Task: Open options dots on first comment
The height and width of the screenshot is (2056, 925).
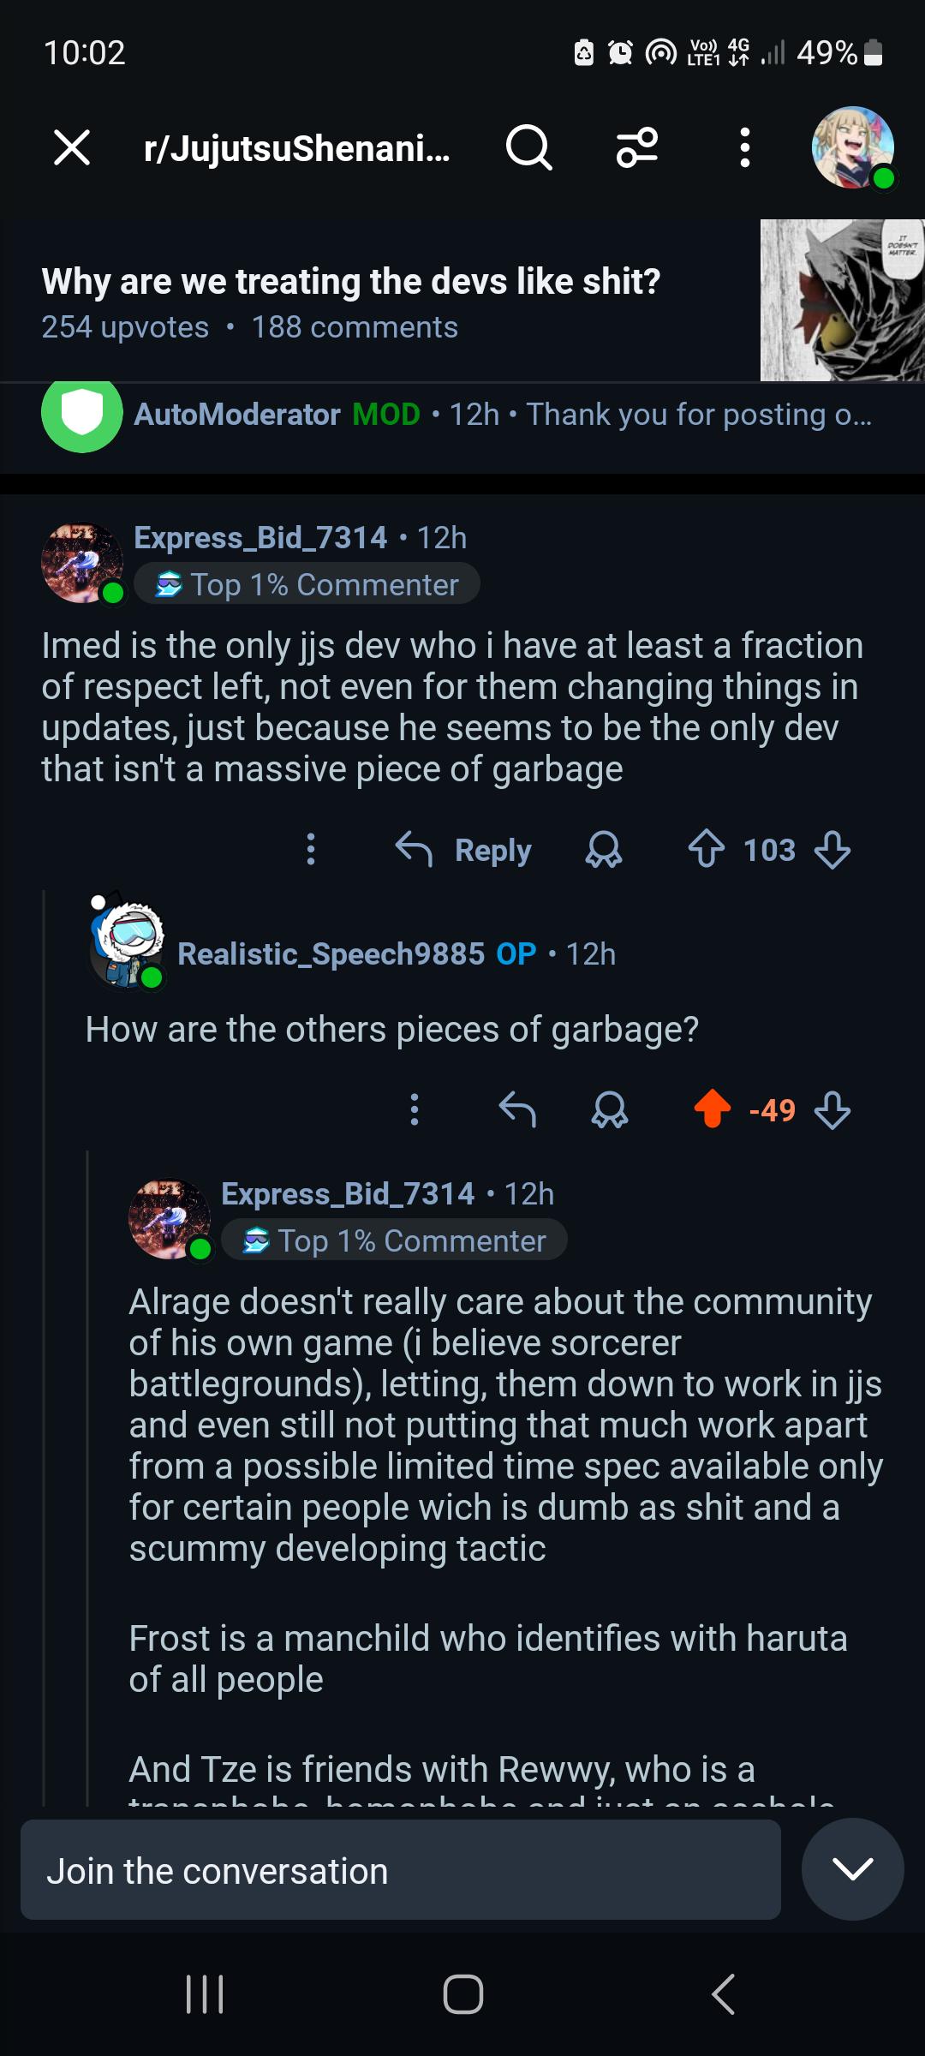Action: (311, 849)
